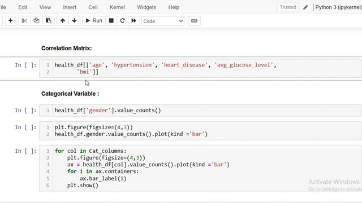Open the Insert menu

pyautogui.click(x=70, y=7)
